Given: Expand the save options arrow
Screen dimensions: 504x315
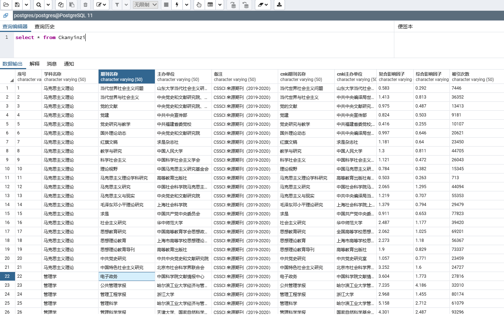Looking at the screenshot, I should click(x=27, y=5).
